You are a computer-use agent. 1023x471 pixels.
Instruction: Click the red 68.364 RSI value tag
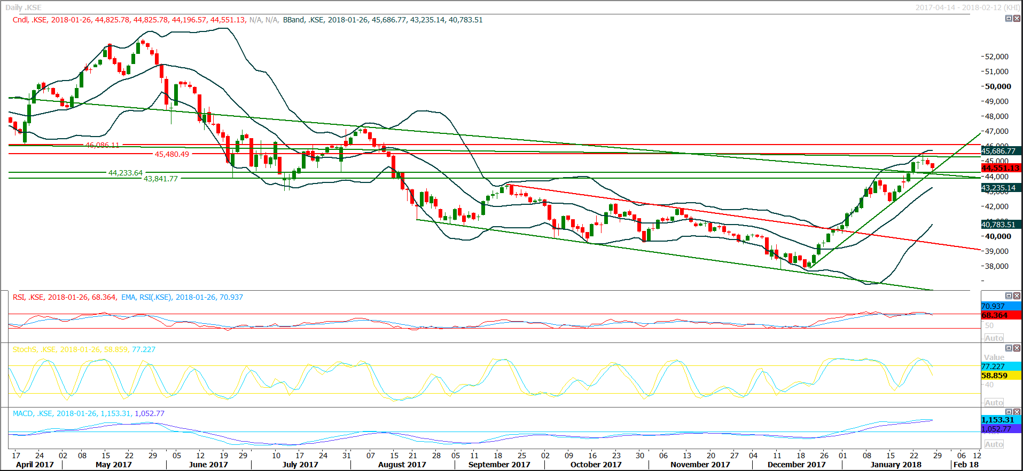tap(1001, 315)
